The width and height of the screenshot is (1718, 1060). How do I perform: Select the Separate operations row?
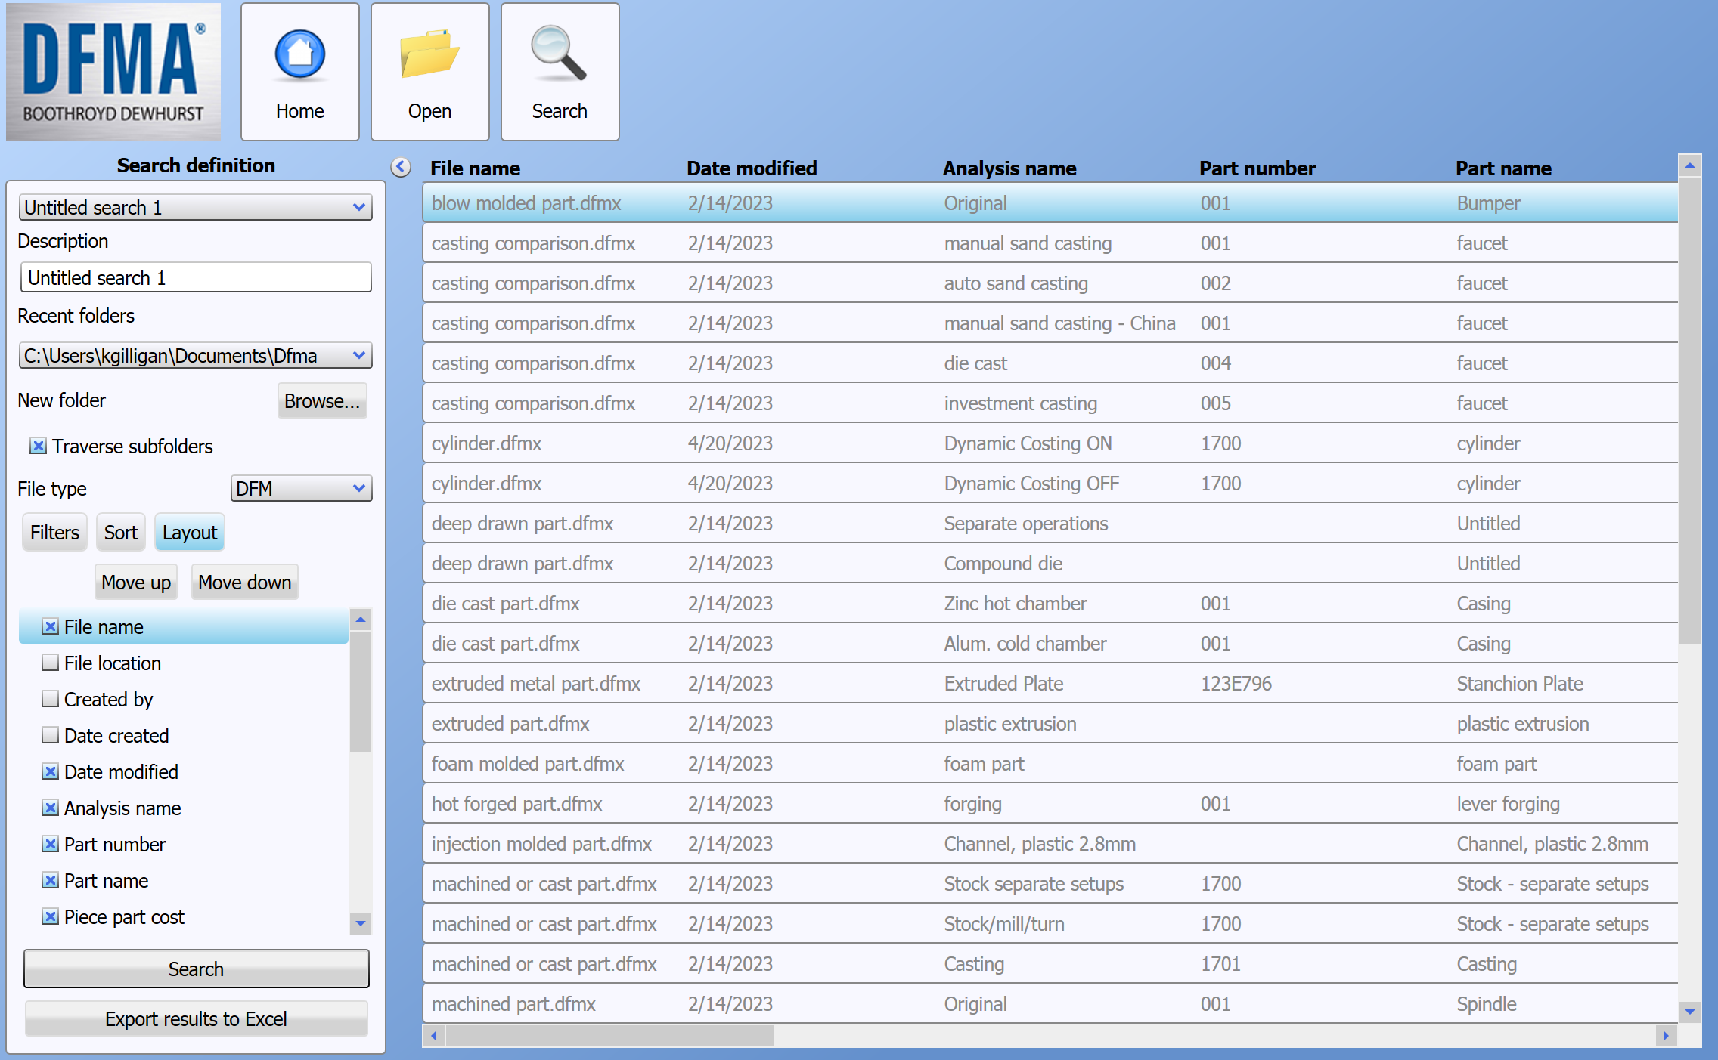[1050, 524]
